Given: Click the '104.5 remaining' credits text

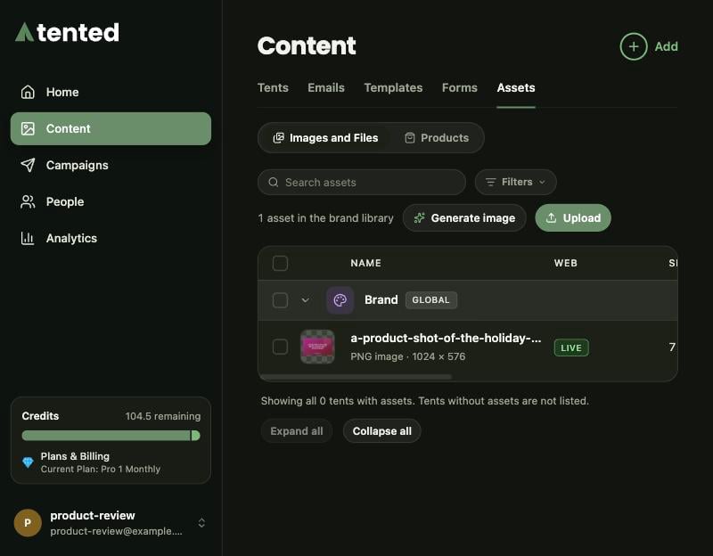Looking at the screenshot, I should click(163, 416).
